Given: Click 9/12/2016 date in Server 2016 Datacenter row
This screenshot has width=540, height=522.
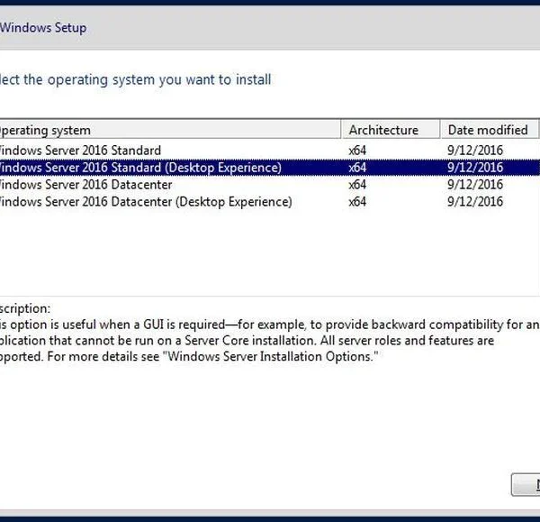Looking at the screenshot, I should [475, 185].
